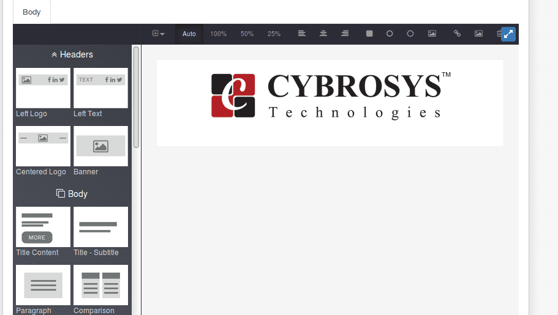The height and width of the screenshot is (315, 558).
Task: Select the Paragraph body block
Action: pos(43,285)
